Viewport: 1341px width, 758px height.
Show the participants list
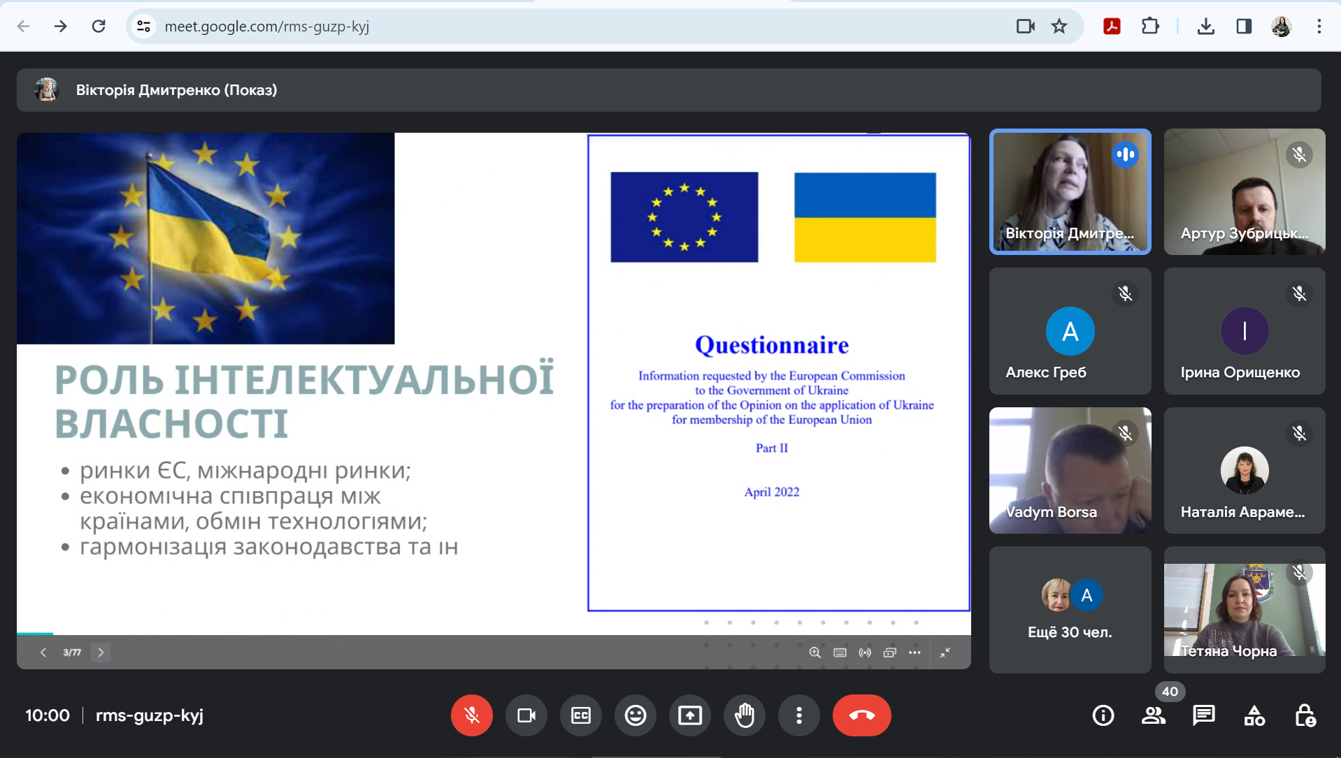[1154, 715]
